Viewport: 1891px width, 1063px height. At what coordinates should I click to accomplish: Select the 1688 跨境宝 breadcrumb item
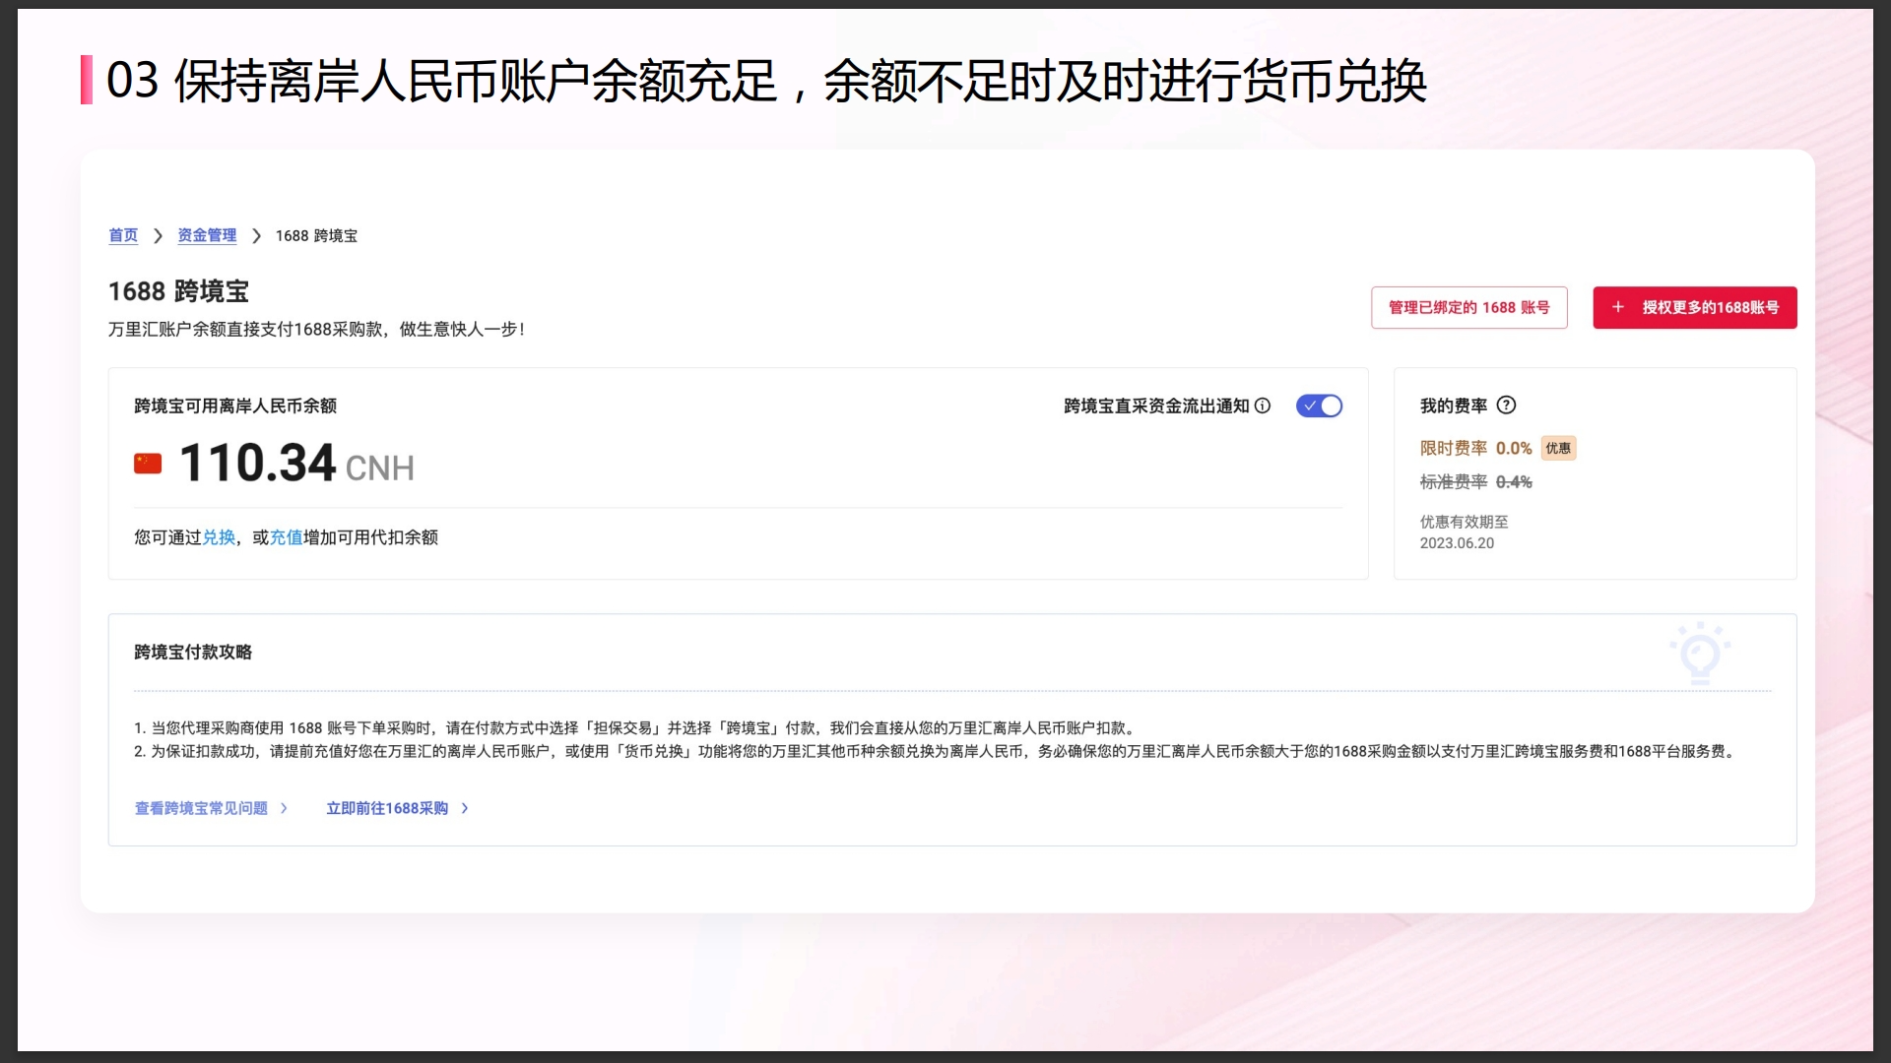point(317,235)
